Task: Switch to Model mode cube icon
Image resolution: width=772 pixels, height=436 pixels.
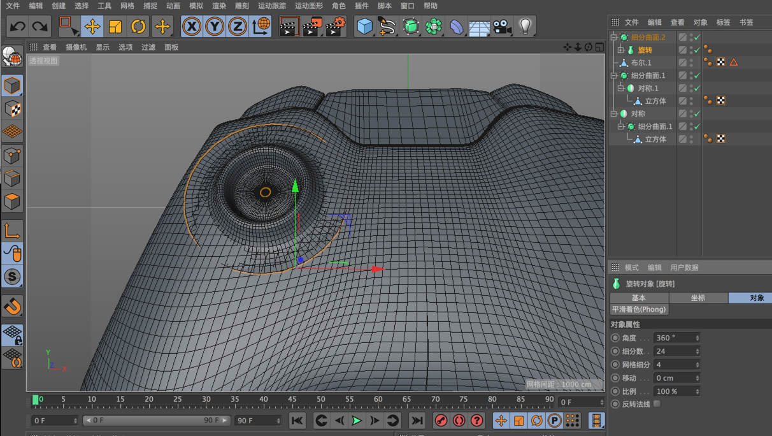Action: pos(12,85)
